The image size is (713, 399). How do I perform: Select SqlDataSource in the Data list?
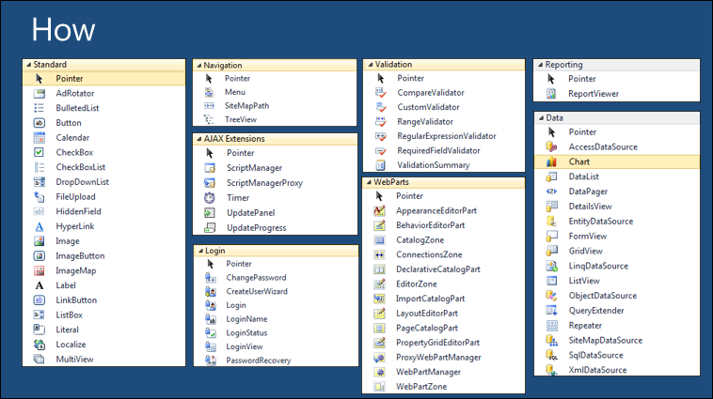[x=595, y=355]
